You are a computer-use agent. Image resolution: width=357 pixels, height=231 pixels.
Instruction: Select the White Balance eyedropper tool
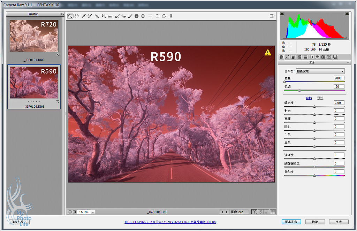[84, 16]
